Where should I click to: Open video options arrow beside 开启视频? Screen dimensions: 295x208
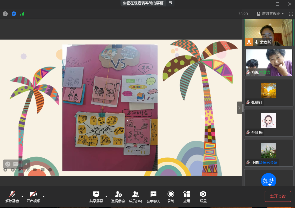pos(44,196)
